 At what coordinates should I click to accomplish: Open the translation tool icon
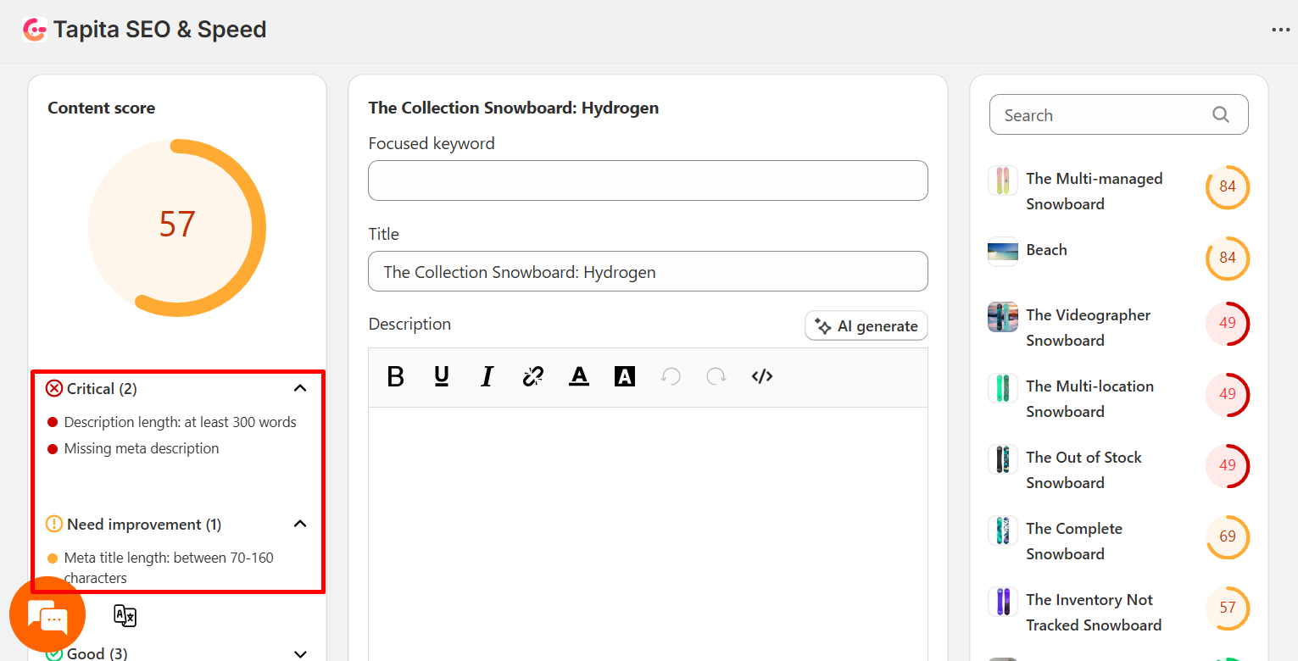coord(125,615)
